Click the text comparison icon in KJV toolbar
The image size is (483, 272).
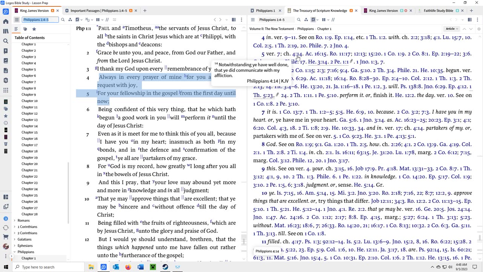tap(114, 20)
